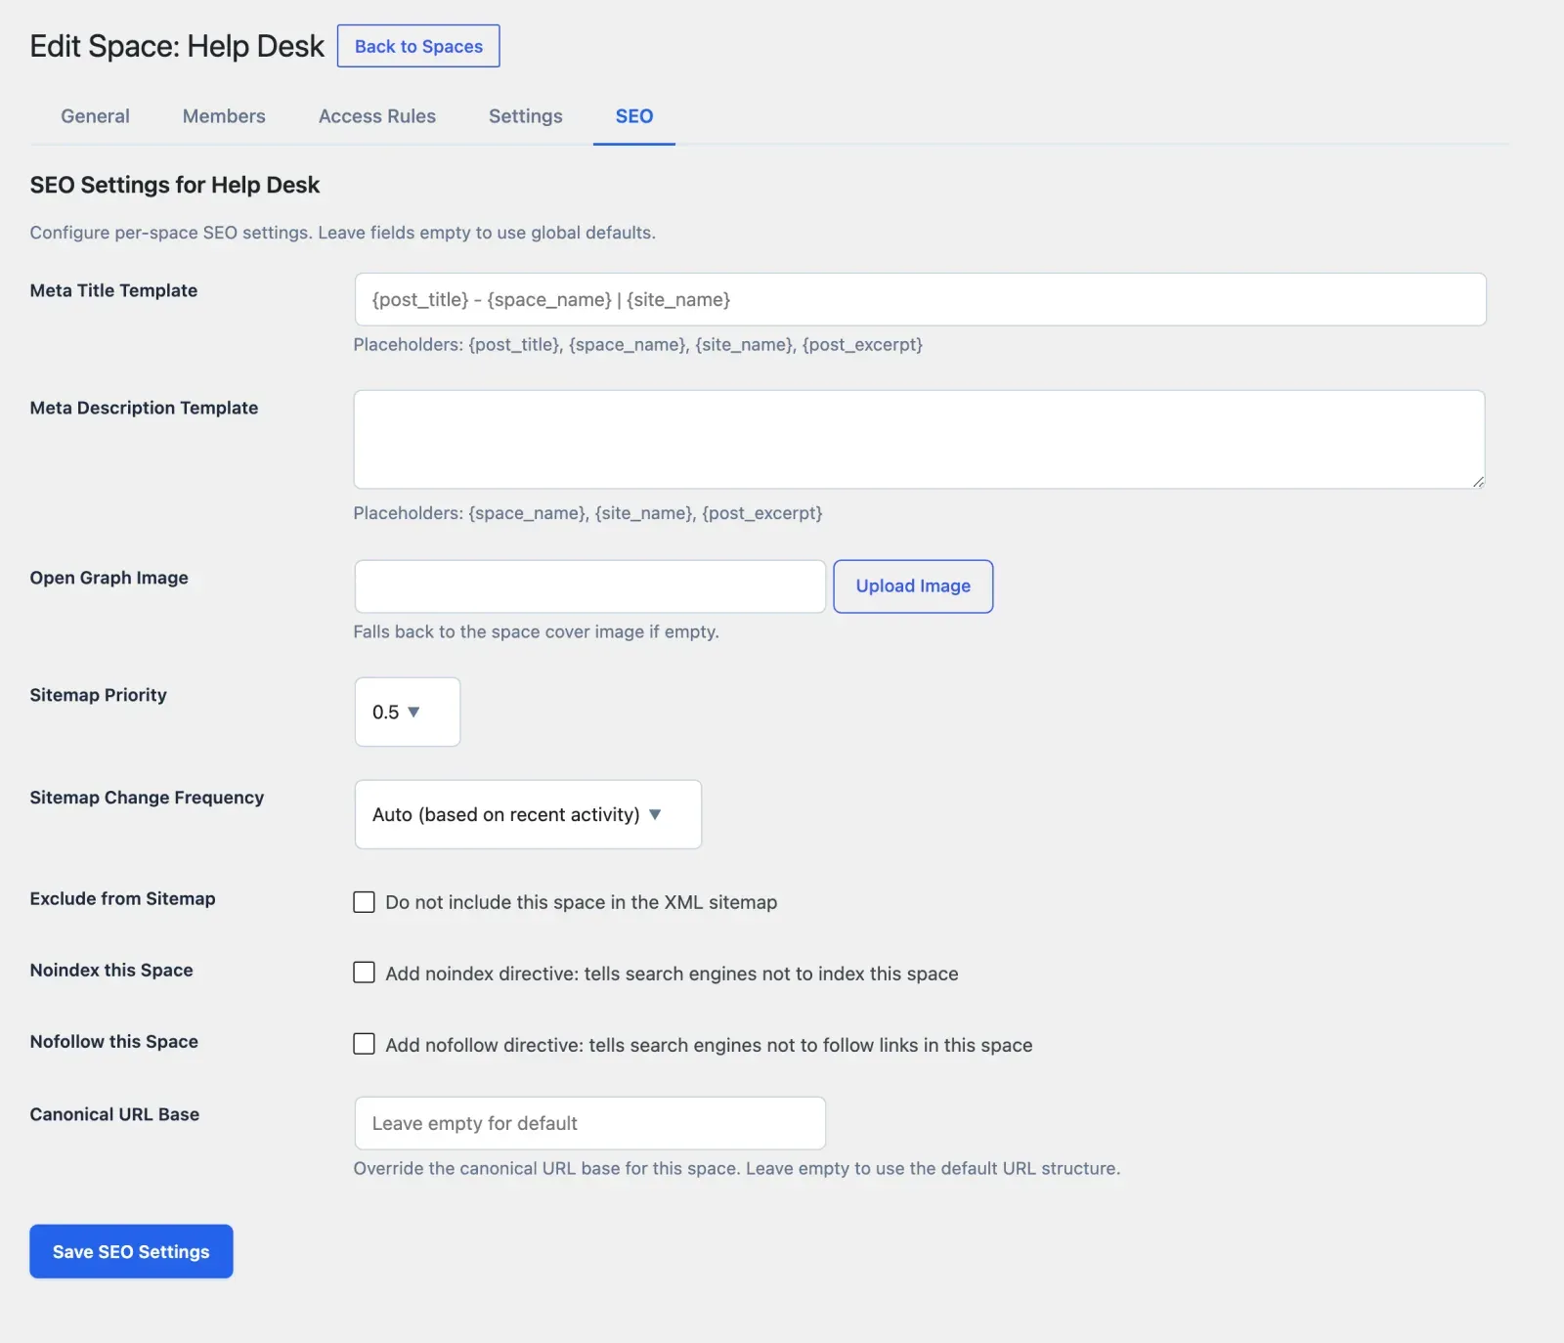
Task: Click the meta description placeholders hint text
Action: (x=587, y=513)
